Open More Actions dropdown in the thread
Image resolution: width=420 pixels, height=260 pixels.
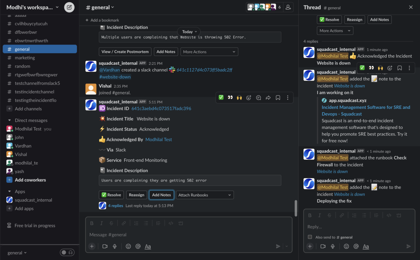(335, 30)
